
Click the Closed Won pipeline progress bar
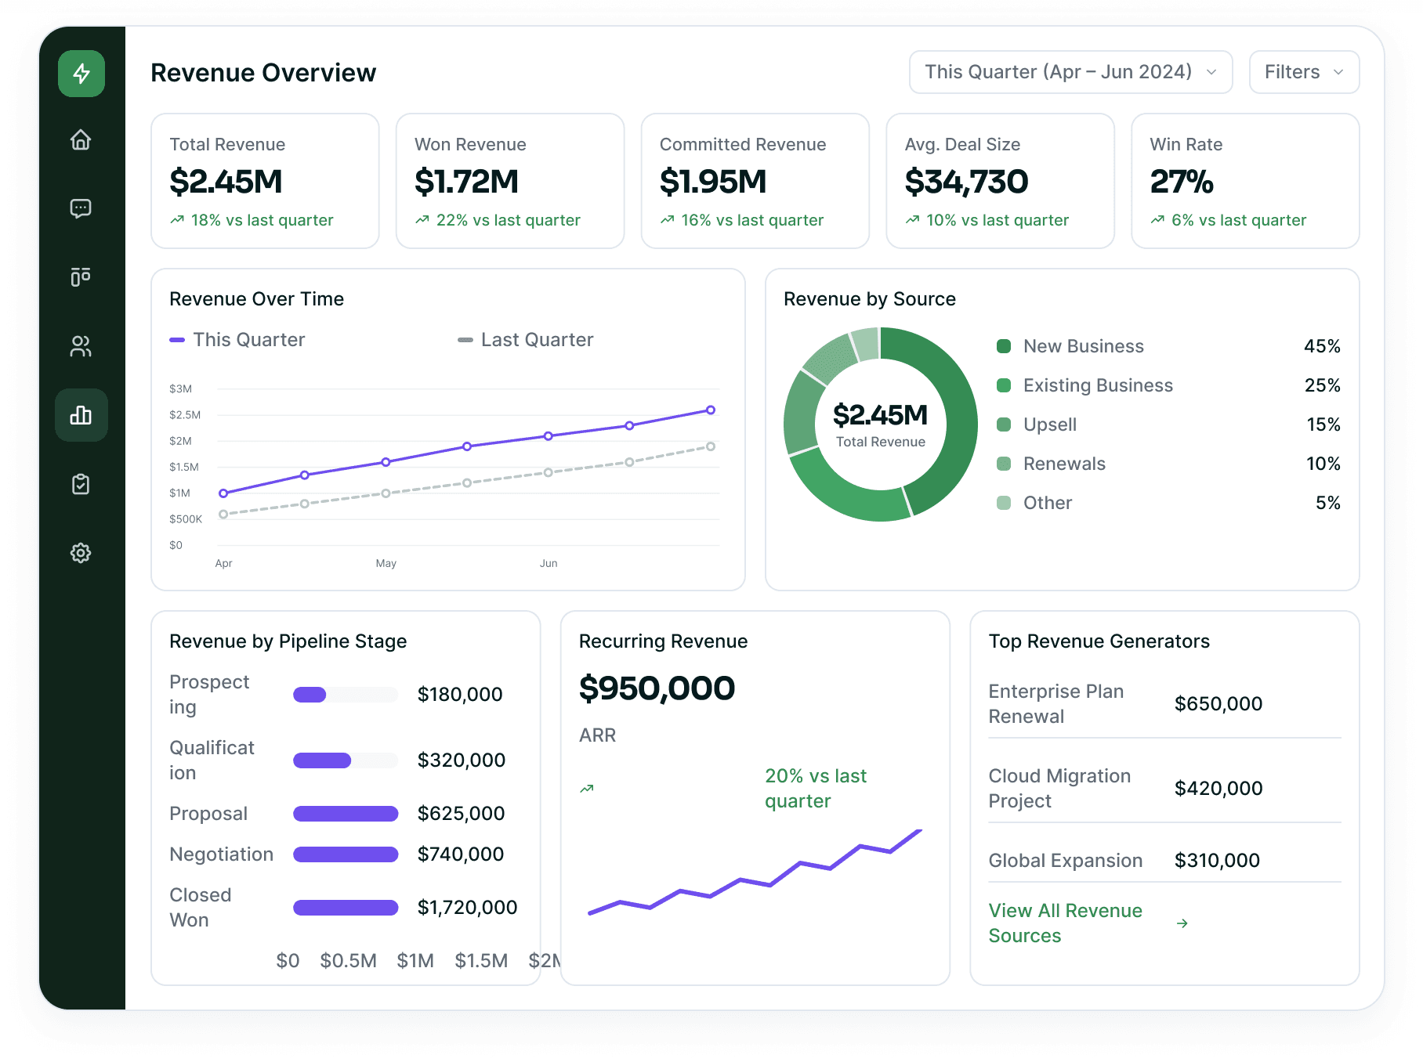[346, 908]
